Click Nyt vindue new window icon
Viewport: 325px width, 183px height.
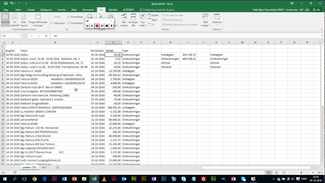[124, 20]
